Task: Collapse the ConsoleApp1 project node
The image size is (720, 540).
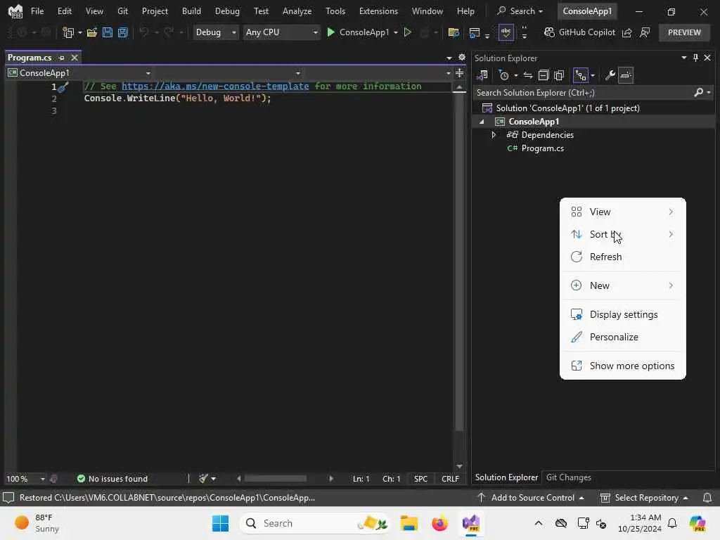Action: 482,122
